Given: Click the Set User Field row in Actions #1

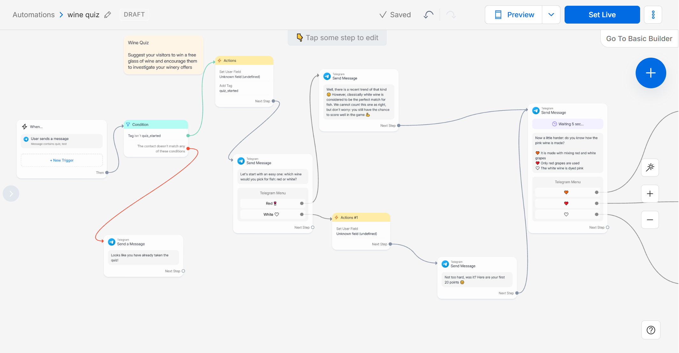Looking at the screenshot, I should 361,231.
